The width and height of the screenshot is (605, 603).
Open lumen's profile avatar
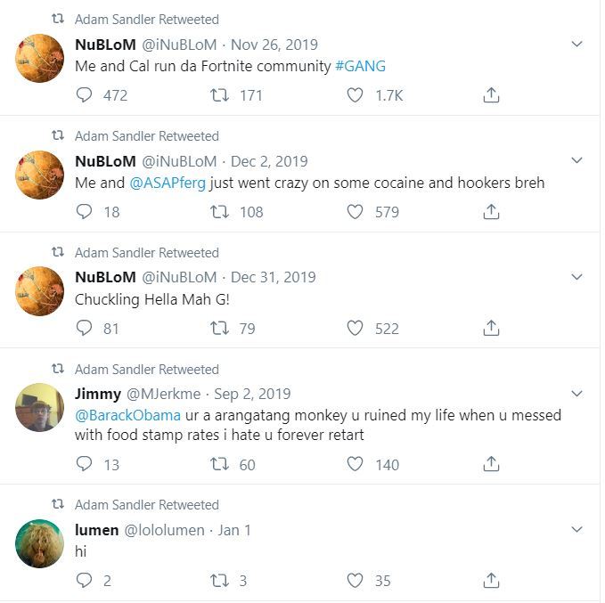[x=39, y=542]
